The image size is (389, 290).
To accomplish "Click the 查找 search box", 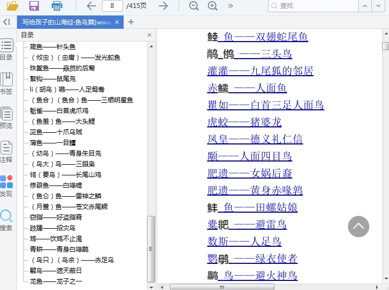I will [x=313, y=6].
